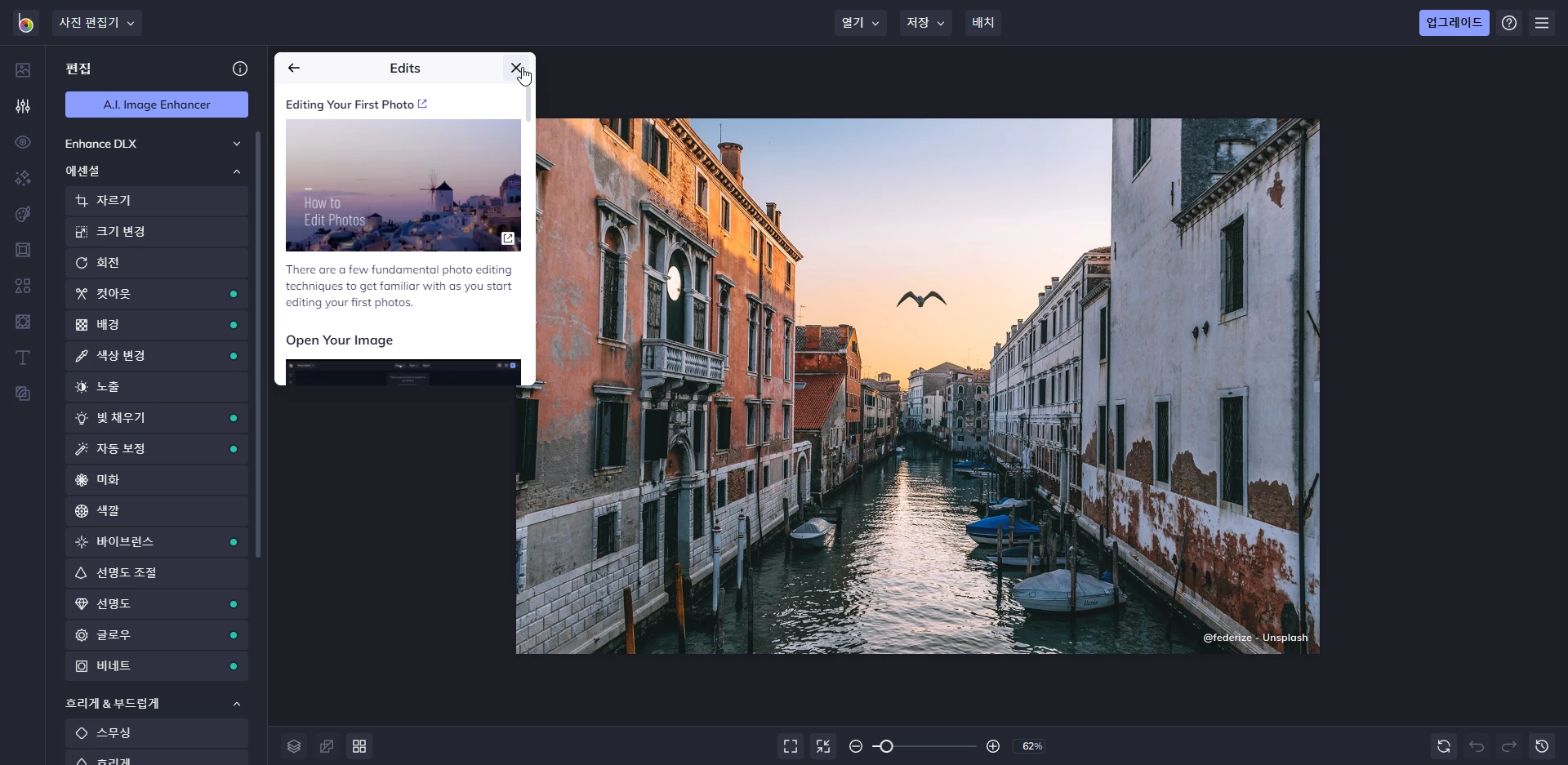Click the info icon beside 편집
Screen dimensions: 1568x765
click(240, 69)
